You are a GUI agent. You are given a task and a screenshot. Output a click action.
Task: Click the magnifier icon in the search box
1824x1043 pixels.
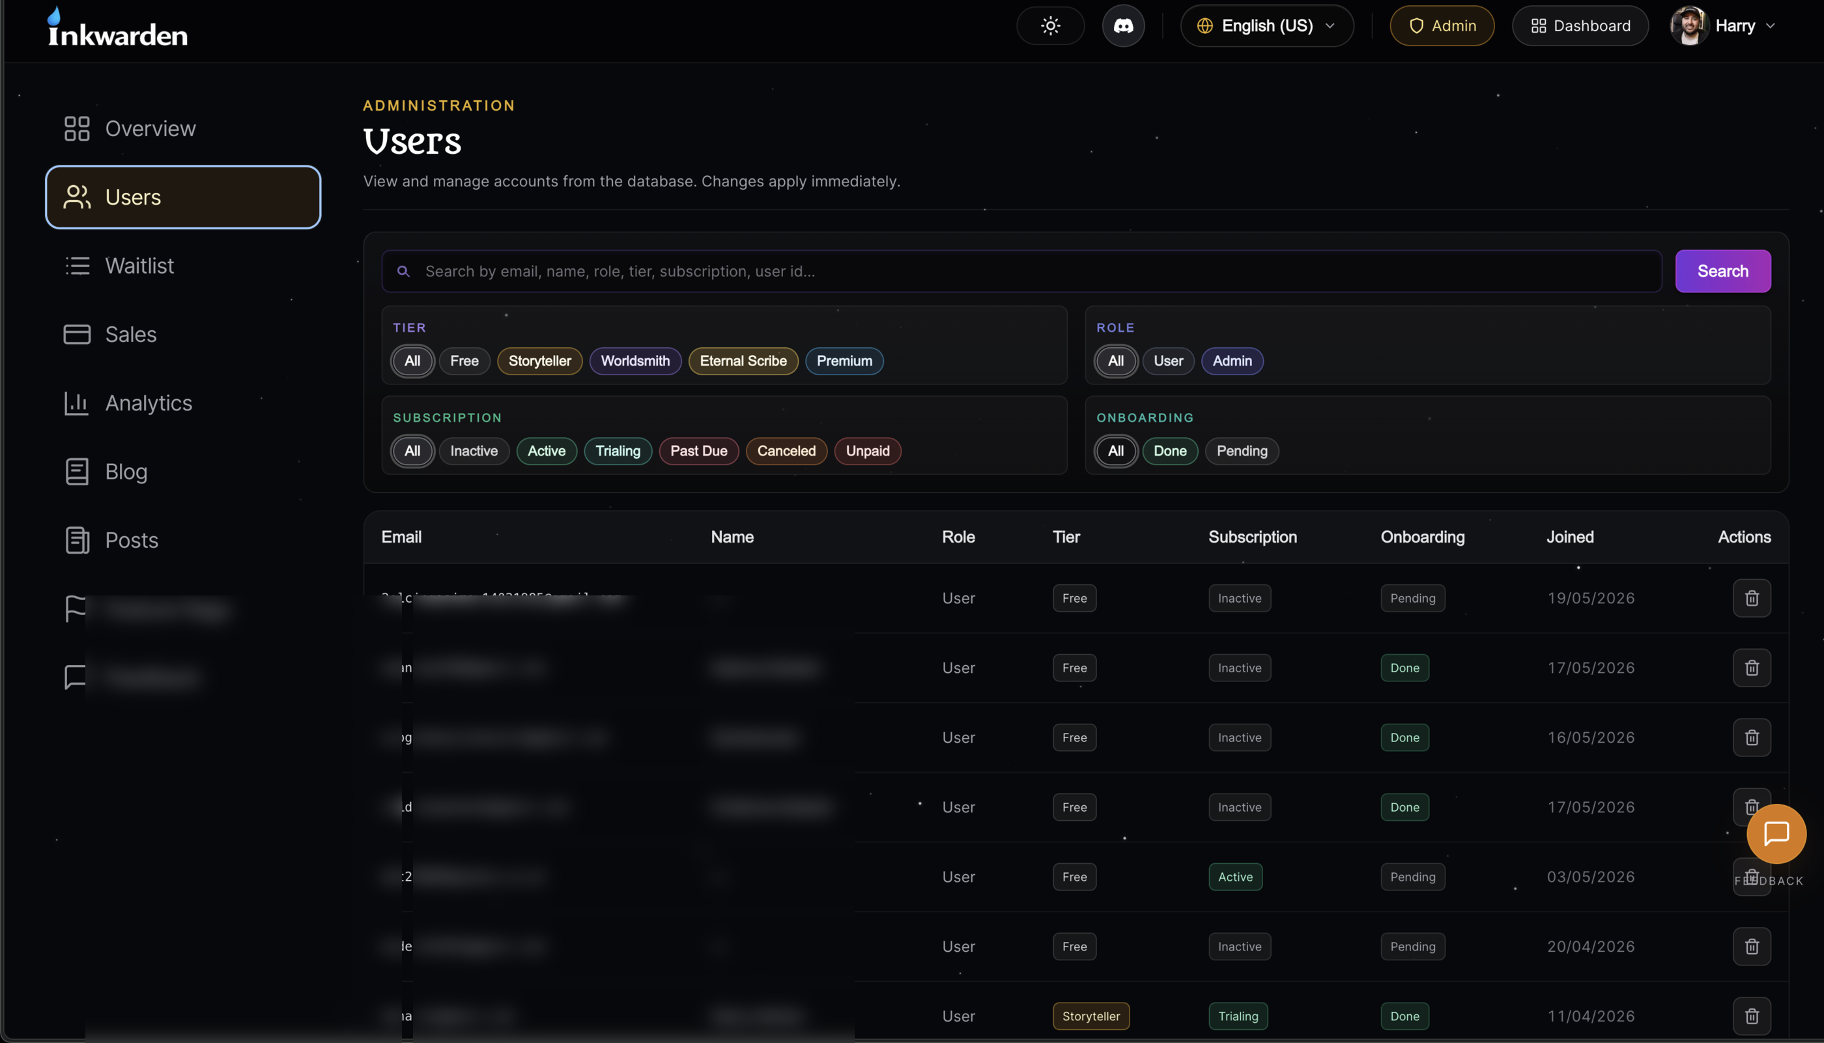click(x=403, y=272)
